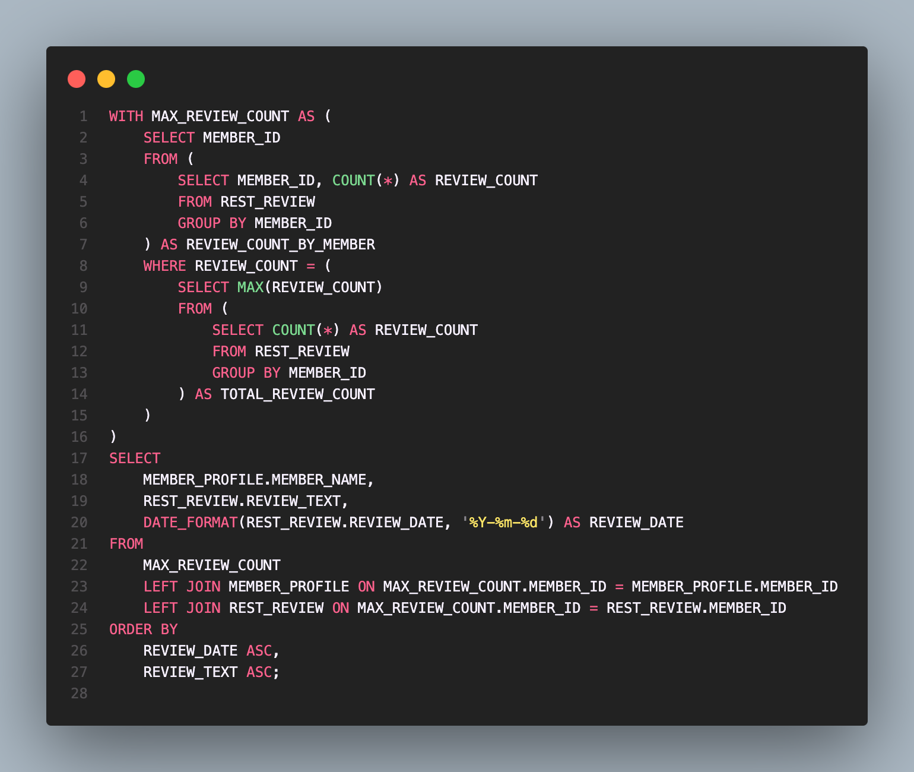914x772 pixels.
Task: Click line number 28 in gutter
Action: pyautogui.click(x=79, y=694)
